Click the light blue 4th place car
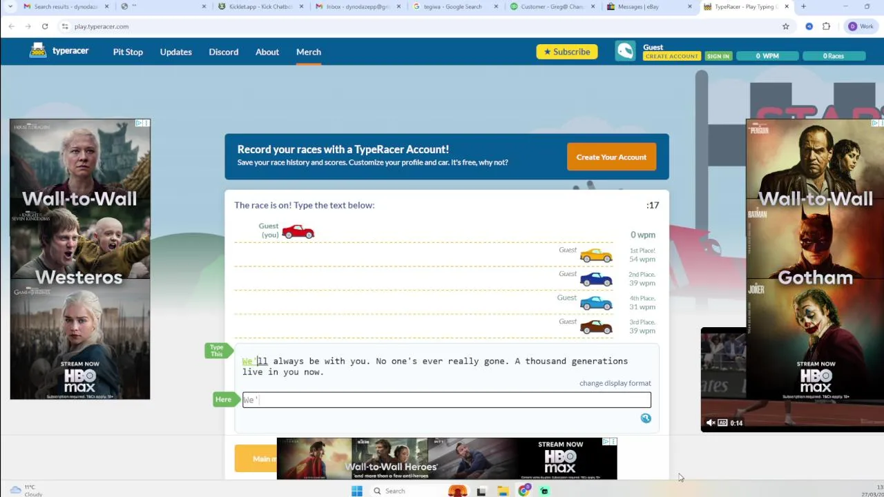Image resolution: width=884 pixels, height=497 pixels. pyautogui.click(x=596, y=303)
